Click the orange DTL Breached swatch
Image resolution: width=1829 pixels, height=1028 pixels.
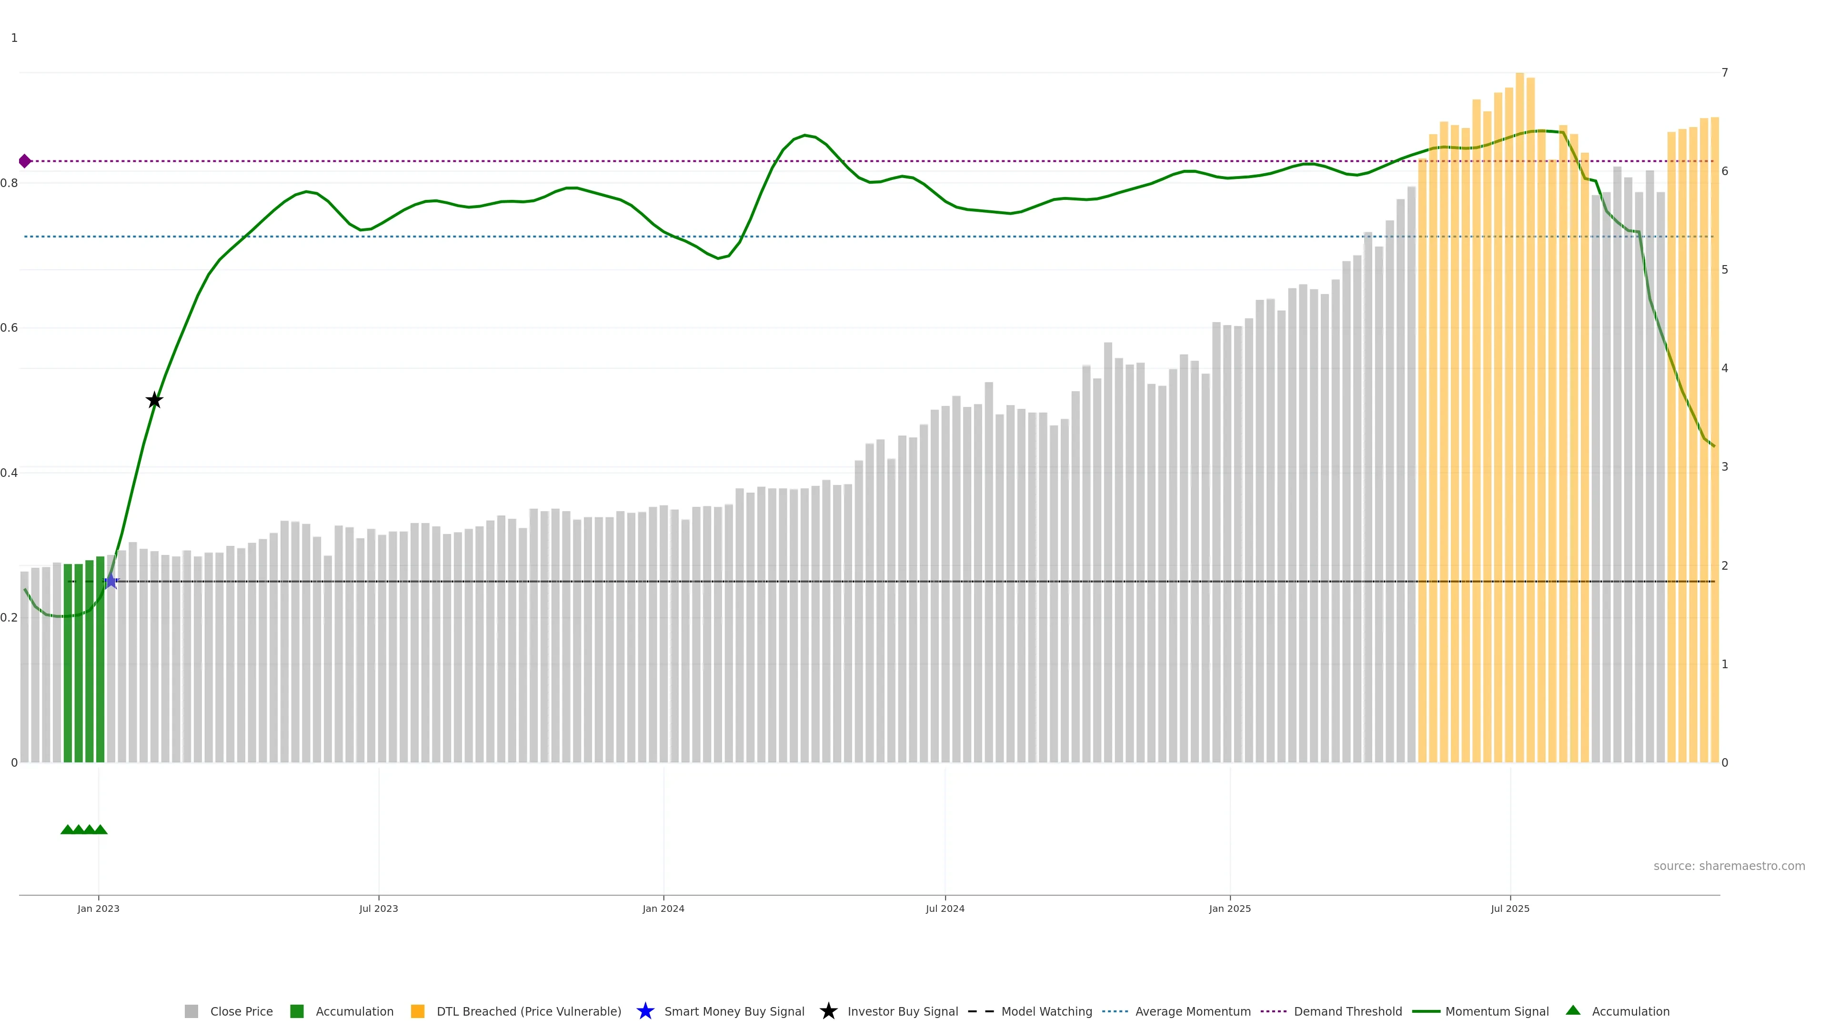click(418, 1011)
